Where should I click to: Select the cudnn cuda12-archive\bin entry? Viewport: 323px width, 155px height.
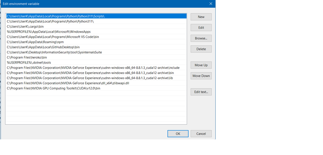pyautogui.click(x=96, y=73)
